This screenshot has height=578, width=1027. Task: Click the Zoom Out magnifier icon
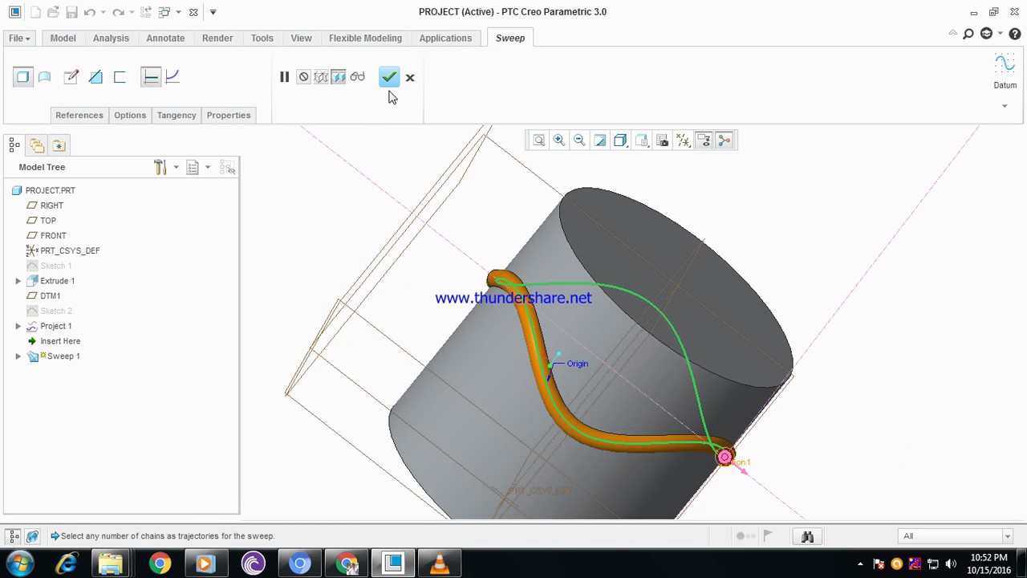click(x=578, y=140)
